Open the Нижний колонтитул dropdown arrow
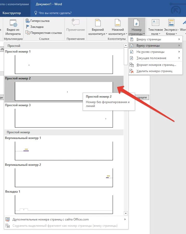This screenshot has height=234, width=186. 126,34
